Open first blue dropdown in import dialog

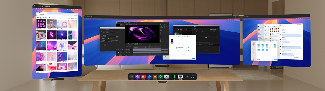click(188, 47)
